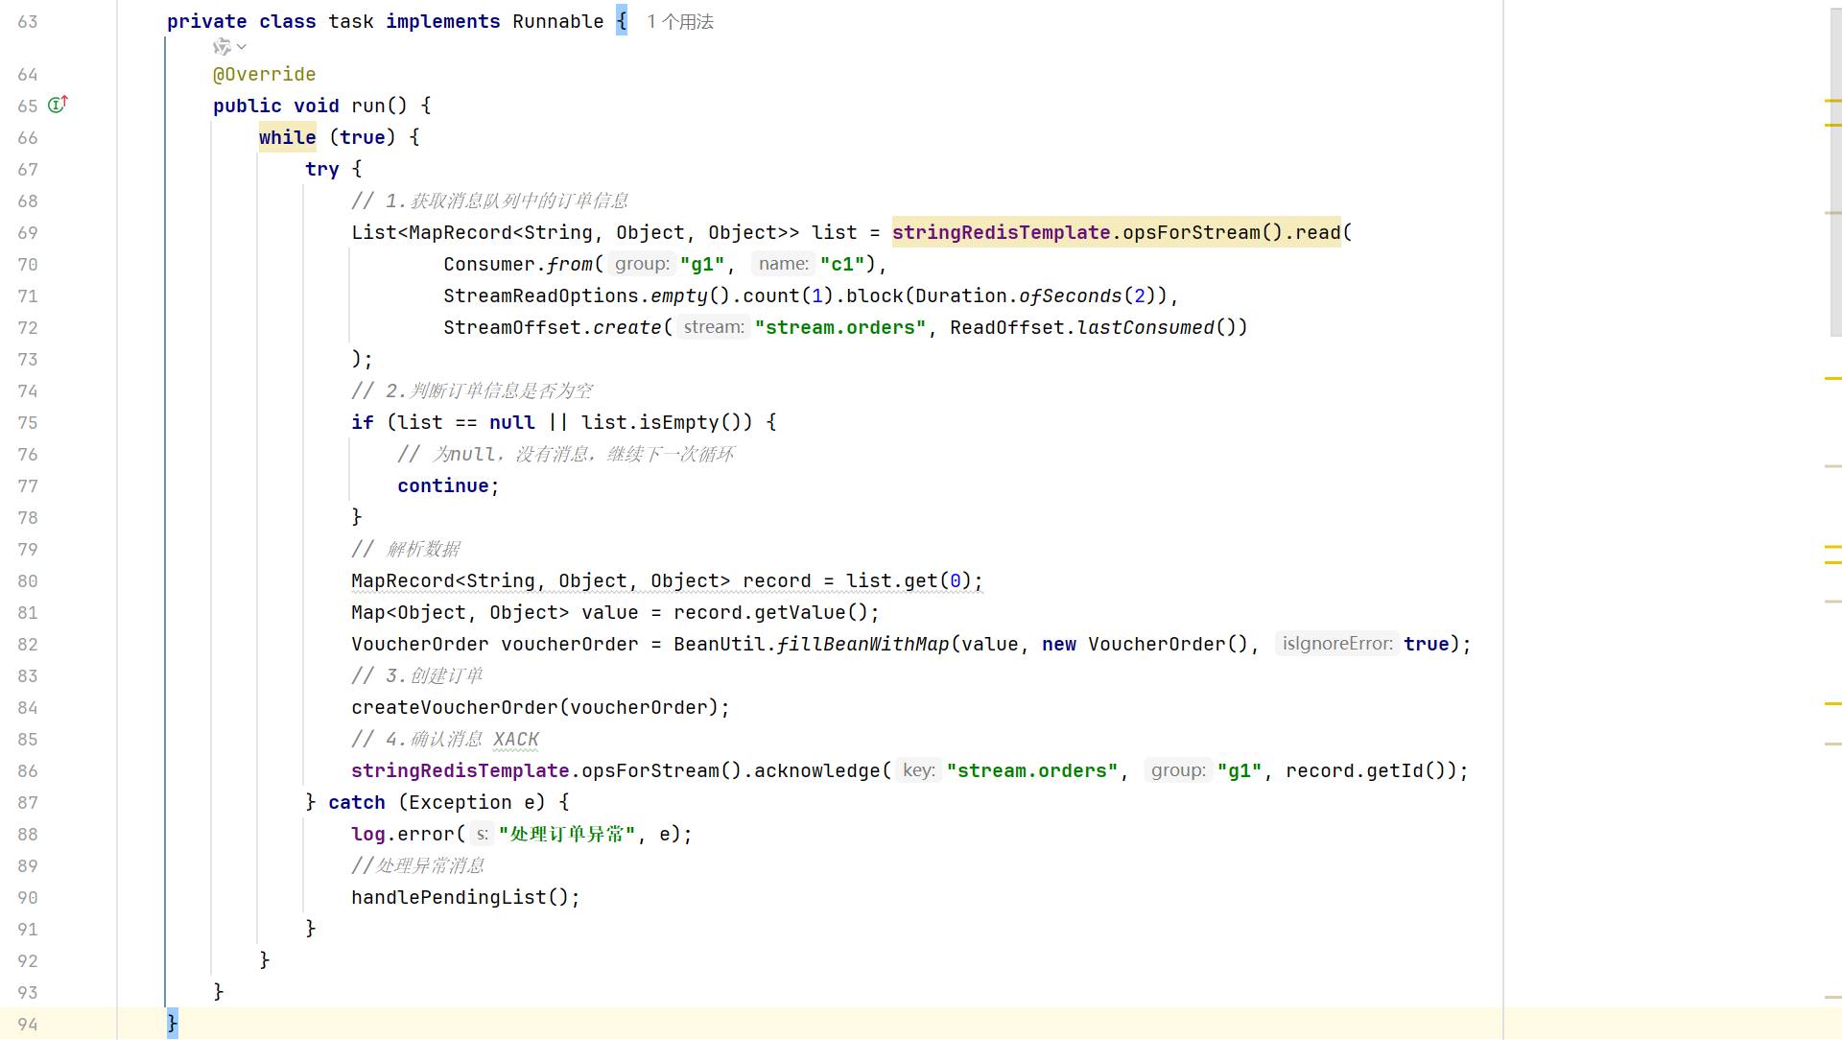
Task: Click the closing brace on line 94
Action: tap(173, 1023)
